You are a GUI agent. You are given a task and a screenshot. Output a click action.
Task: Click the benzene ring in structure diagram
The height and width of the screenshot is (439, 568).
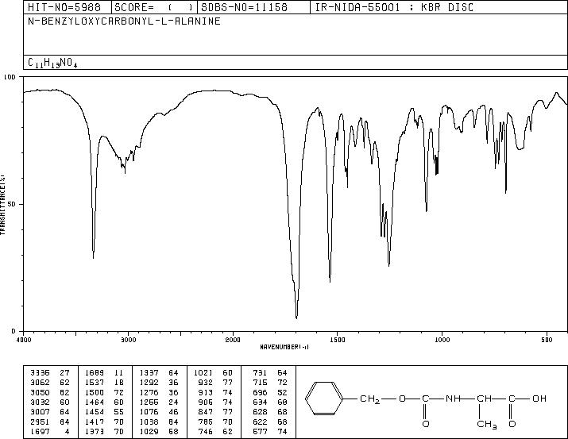[x=324, y=398]
